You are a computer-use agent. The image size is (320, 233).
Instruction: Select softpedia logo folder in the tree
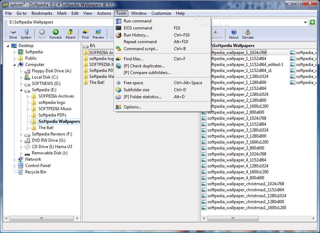52,102
